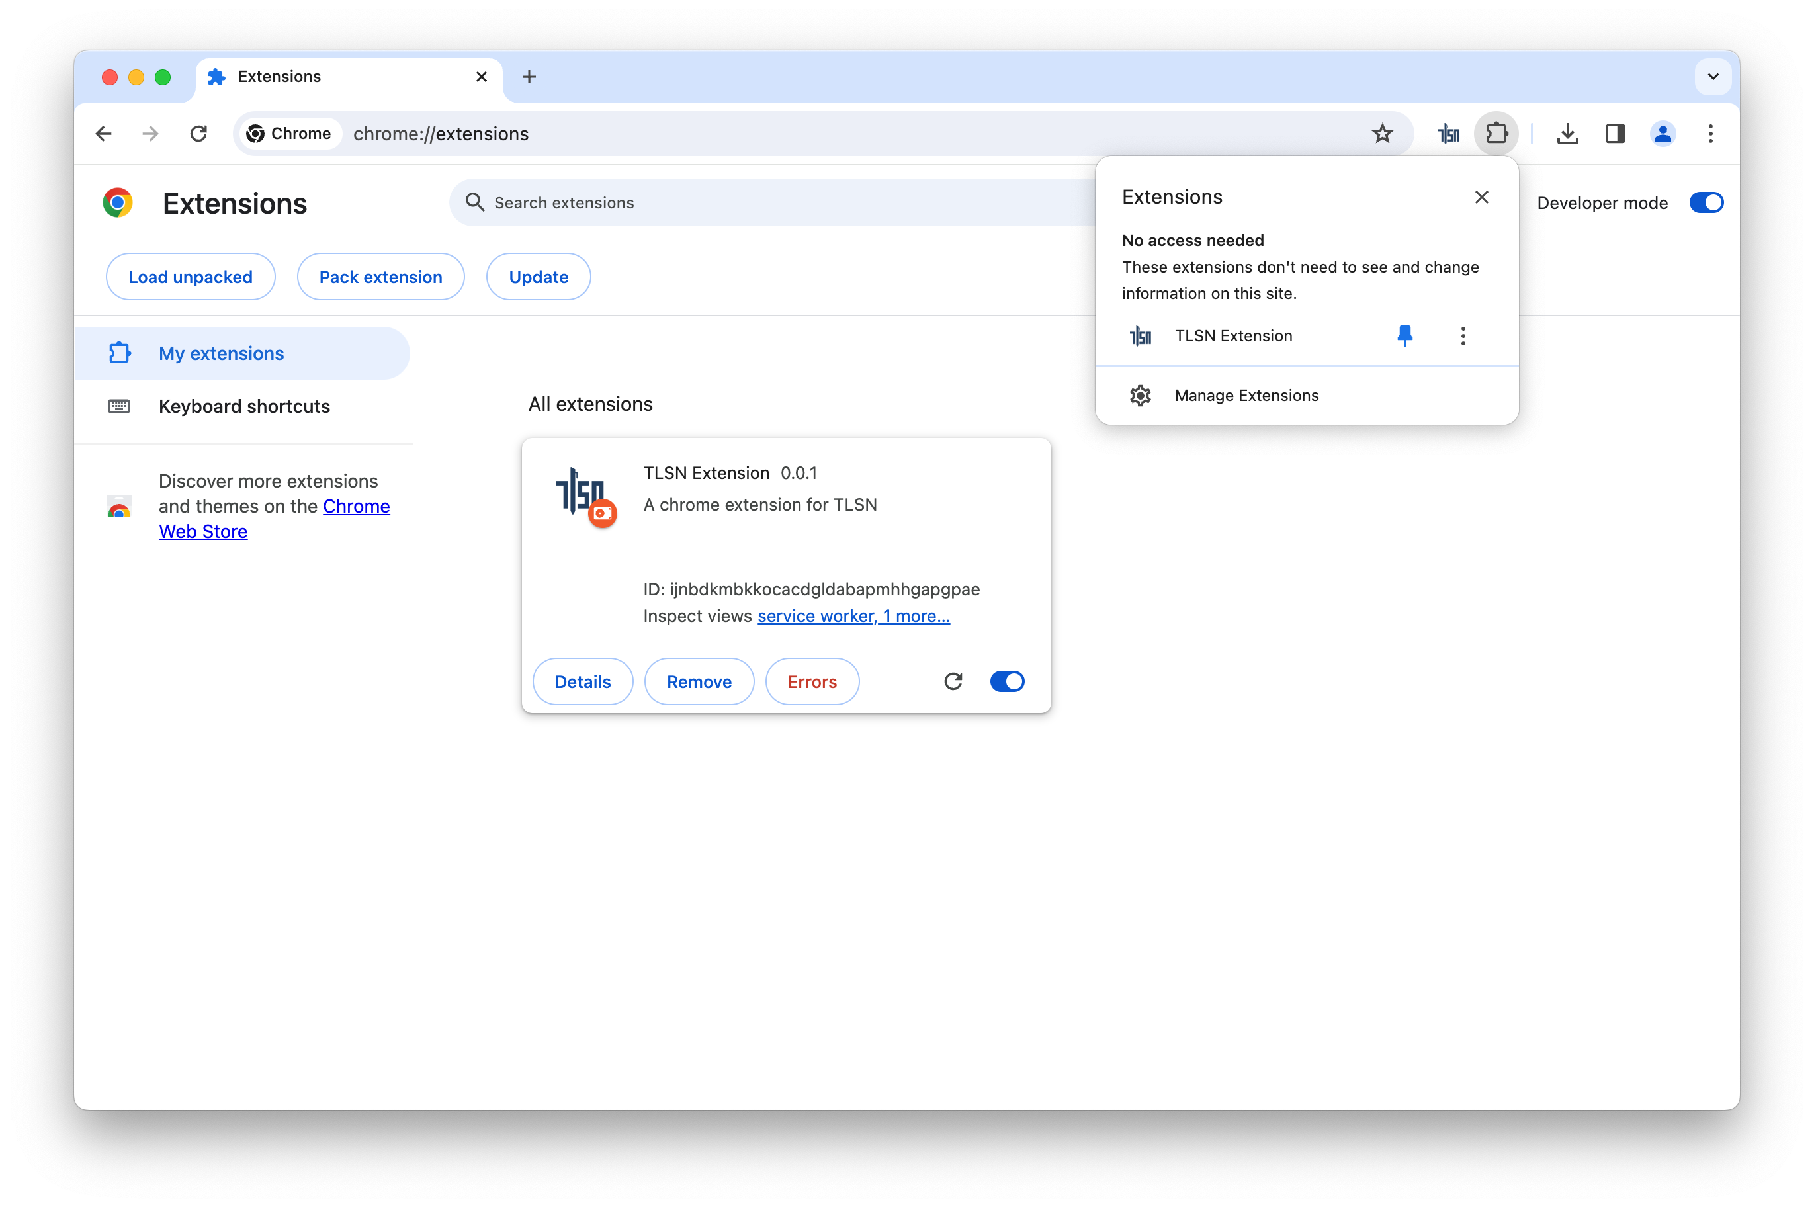The width and height of the screenshot is (1814, 1208).
Task: Expand the tab search chevron
Action: pyautogui.click(x=1712, y=77)
